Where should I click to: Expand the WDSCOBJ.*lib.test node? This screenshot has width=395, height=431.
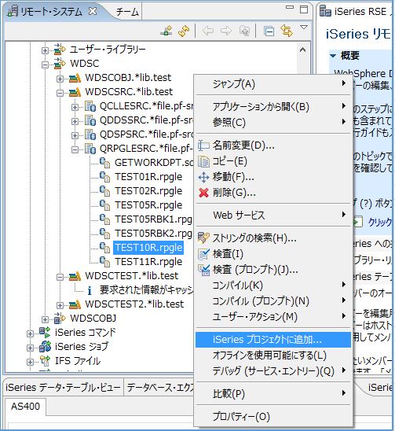[x=60, y=79]
